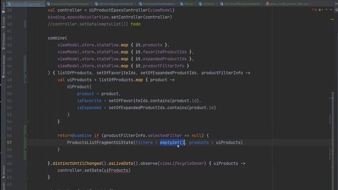Open the Resource Manager tool window
This screenshot has width=338, height=190.
[4, 66]
